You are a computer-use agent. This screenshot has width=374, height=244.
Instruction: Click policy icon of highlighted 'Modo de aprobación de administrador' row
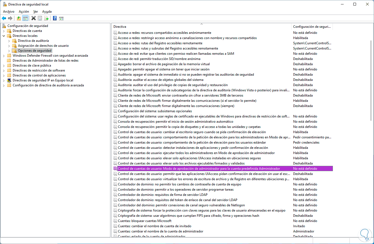[x=115, y=169]
